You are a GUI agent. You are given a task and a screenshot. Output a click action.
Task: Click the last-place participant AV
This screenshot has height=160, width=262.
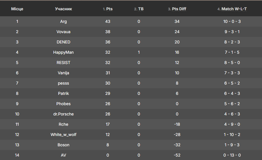(x=63, y=155)
